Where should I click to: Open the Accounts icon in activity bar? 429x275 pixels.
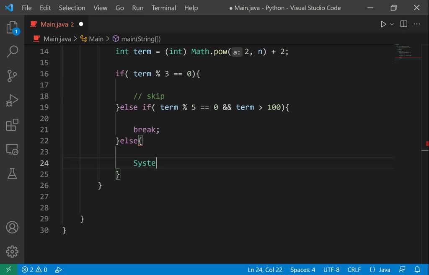point(12,228)
